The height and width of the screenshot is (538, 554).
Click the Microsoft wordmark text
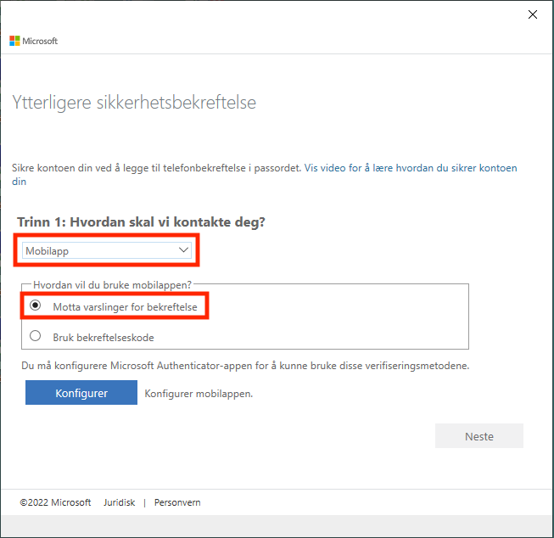(40, 41)
